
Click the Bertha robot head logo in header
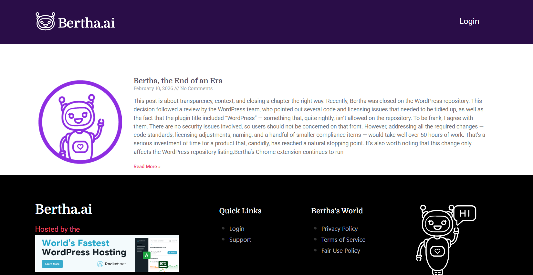45,22
